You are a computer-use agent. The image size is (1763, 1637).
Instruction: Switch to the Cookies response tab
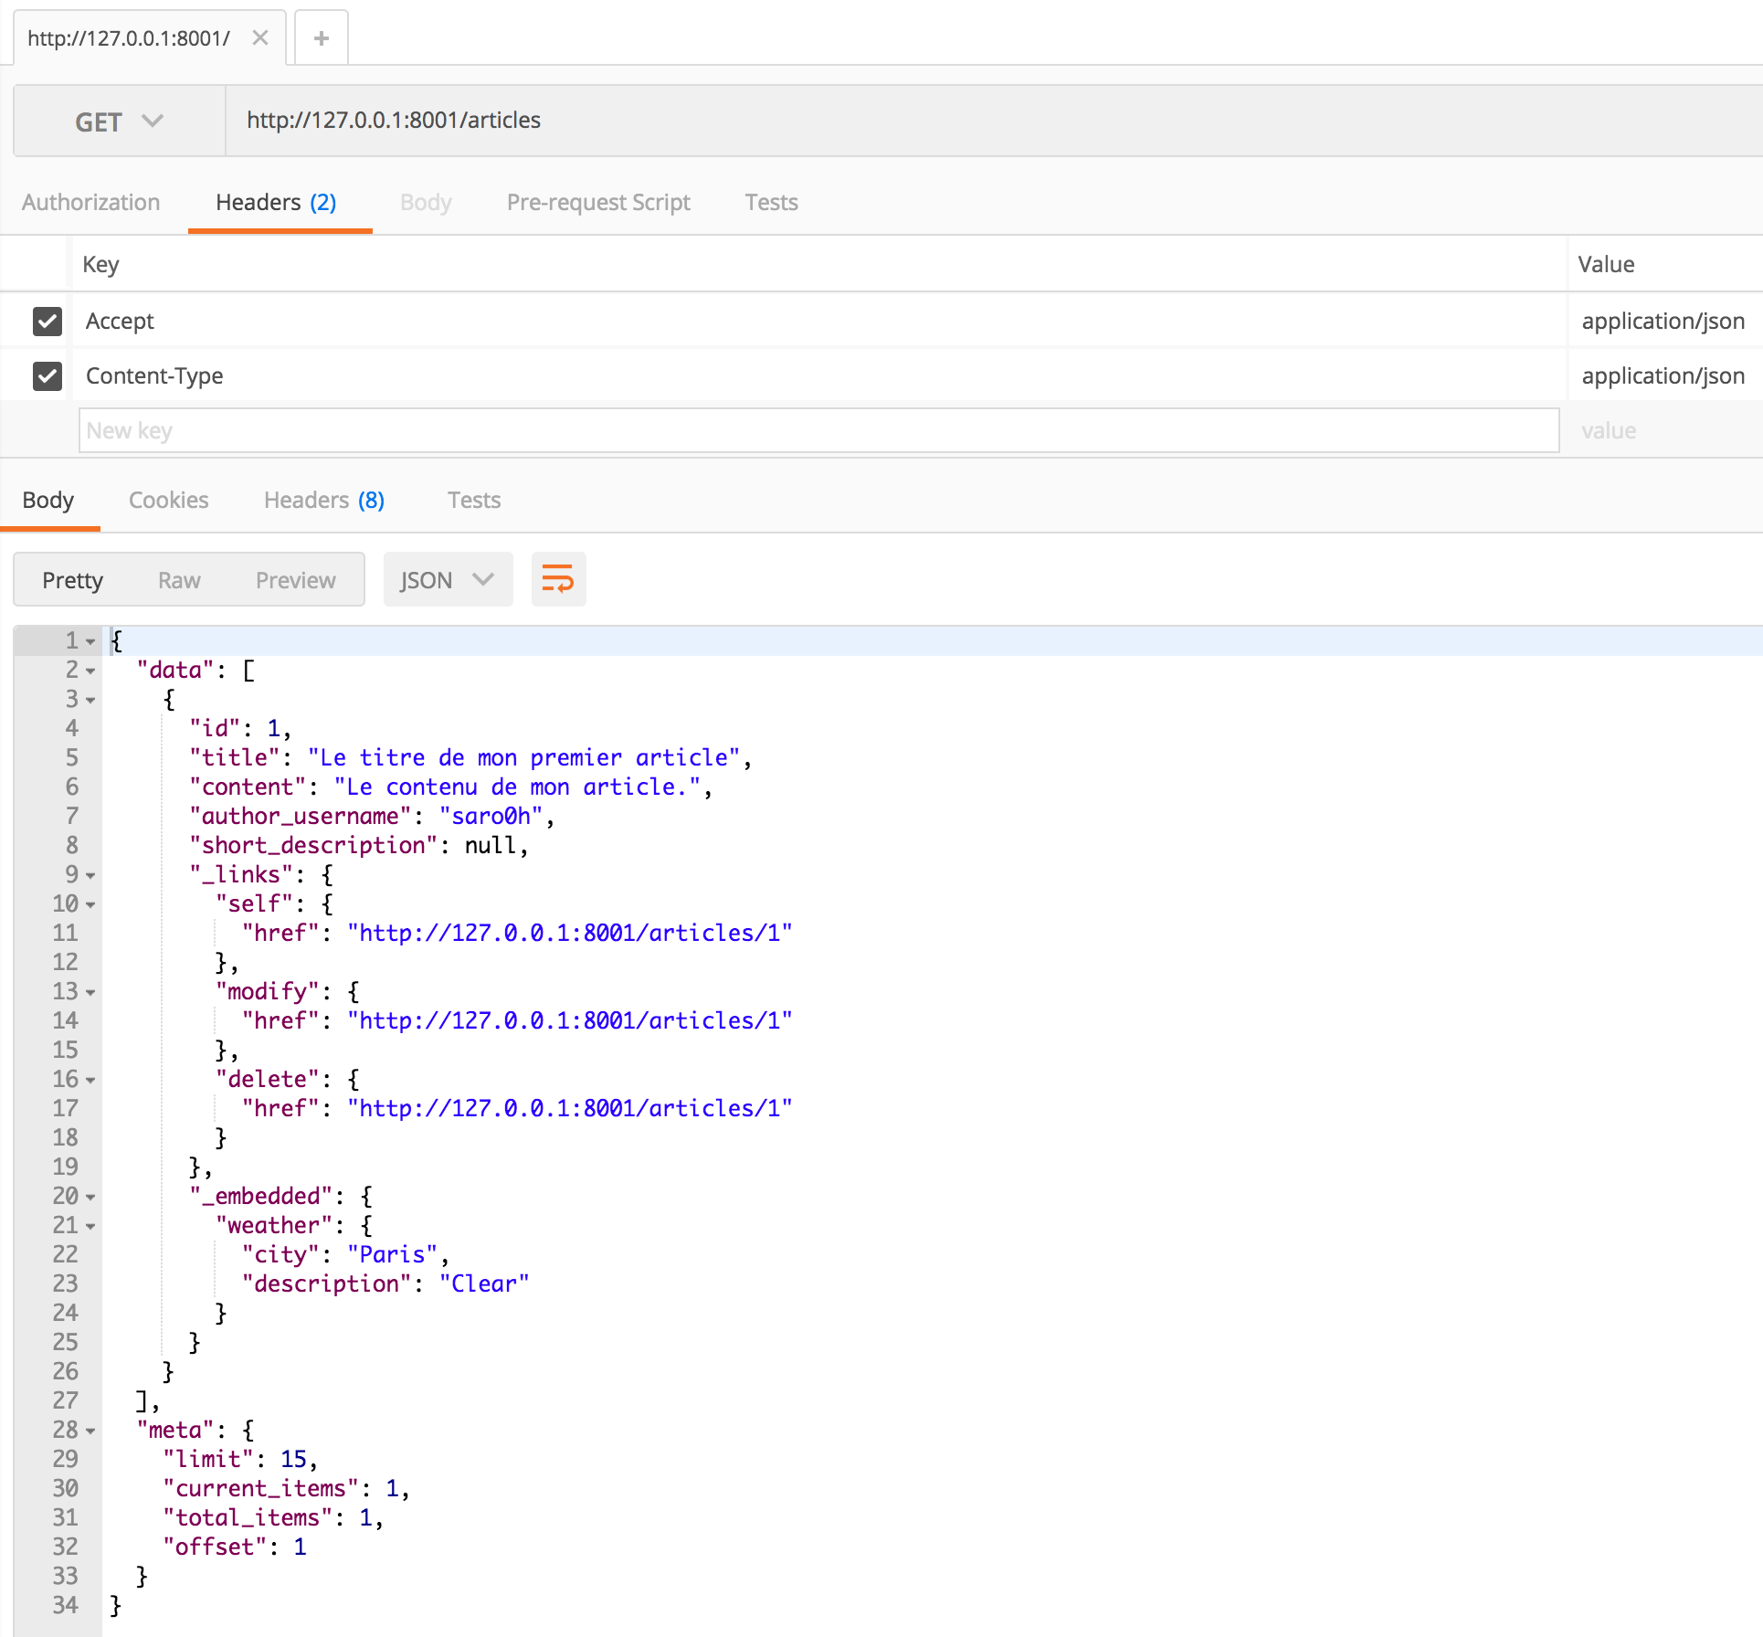[169, 500]
